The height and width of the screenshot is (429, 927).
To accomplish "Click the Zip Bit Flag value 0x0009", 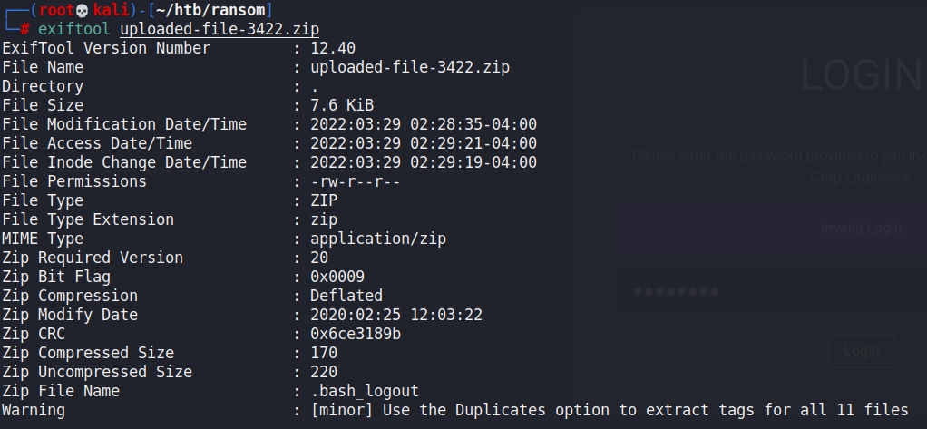I will pyautogui.click(x=337, y=277).
